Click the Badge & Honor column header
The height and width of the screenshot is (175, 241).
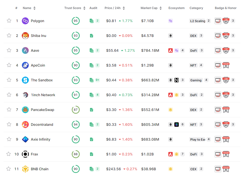(x=226, y=8)
